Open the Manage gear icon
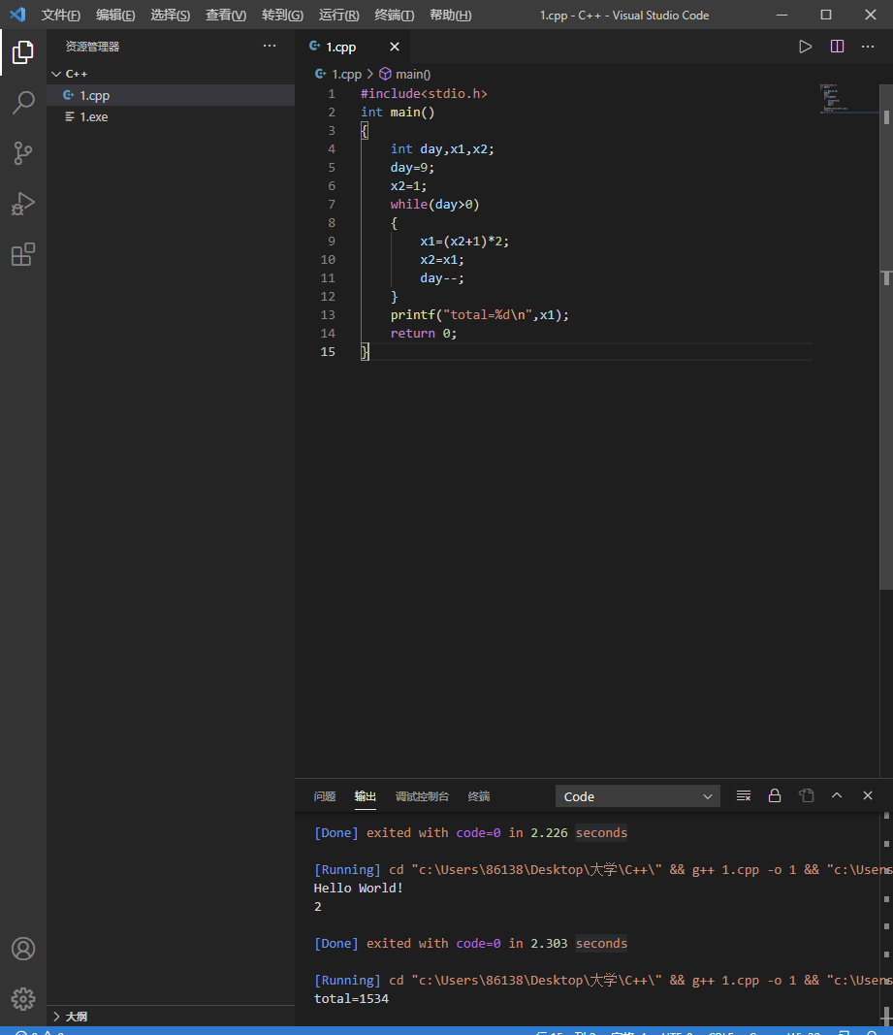 (23, 999)
